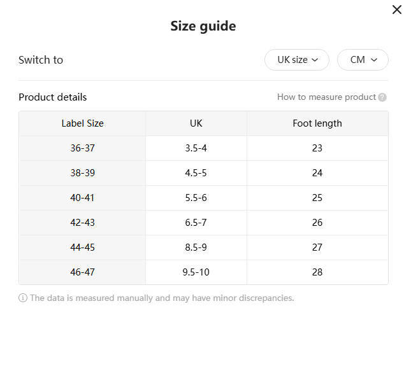Click the question mark help icon
Viewport: 411px width, 369px height.
382,97
